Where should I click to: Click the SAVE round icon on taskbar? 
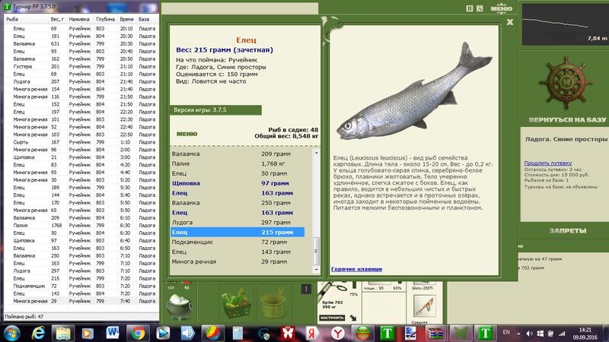point(362,333)
